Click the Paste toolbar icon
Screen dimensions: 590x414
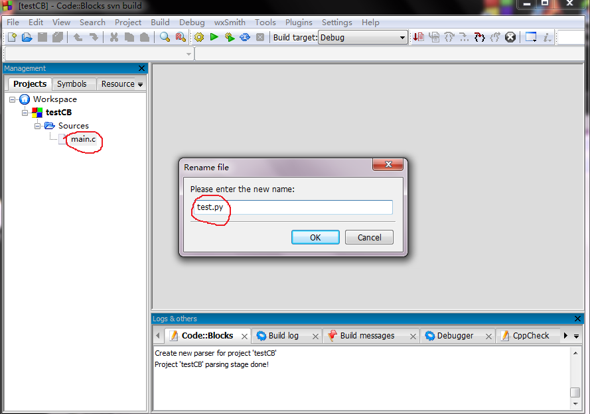click(x=145, y=37)
